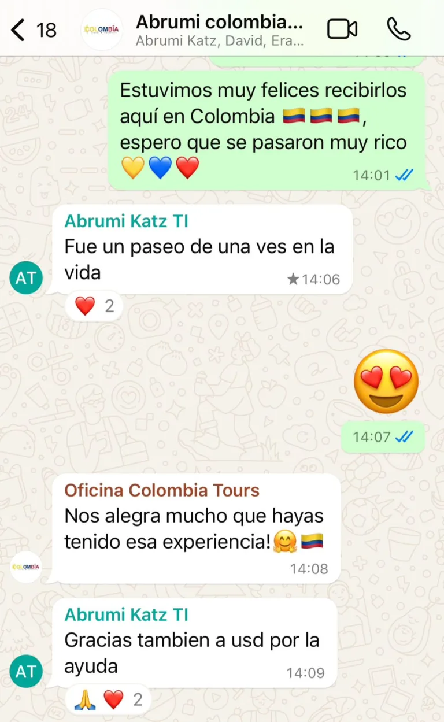Select the 'Gracias tambien a usd' message

tap(194, 643)
